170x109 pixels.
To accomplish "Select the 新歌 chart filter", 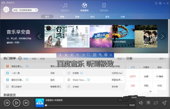I will 26,59.
